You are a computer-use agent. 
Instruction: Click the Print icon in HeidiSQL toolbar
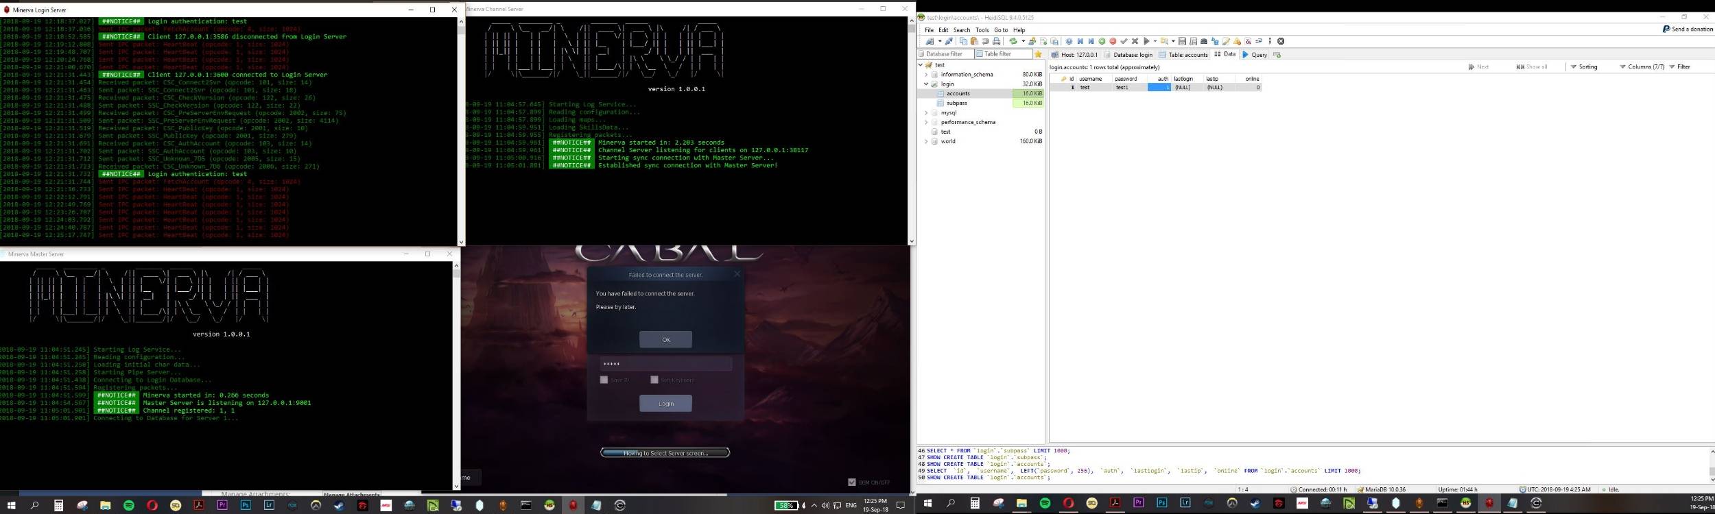click(x=996, y=41)
